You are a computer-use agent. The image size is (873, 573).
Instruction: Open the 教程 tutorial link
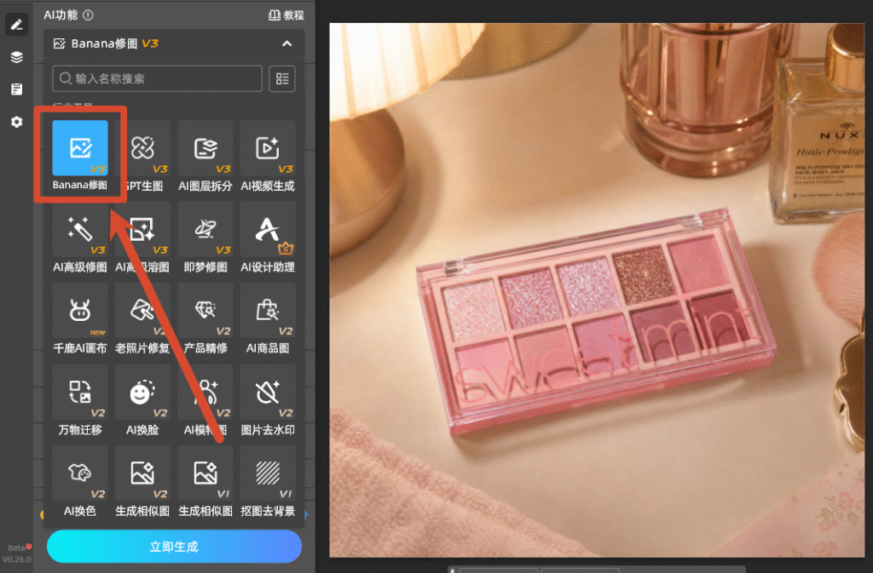coord(286,15)
